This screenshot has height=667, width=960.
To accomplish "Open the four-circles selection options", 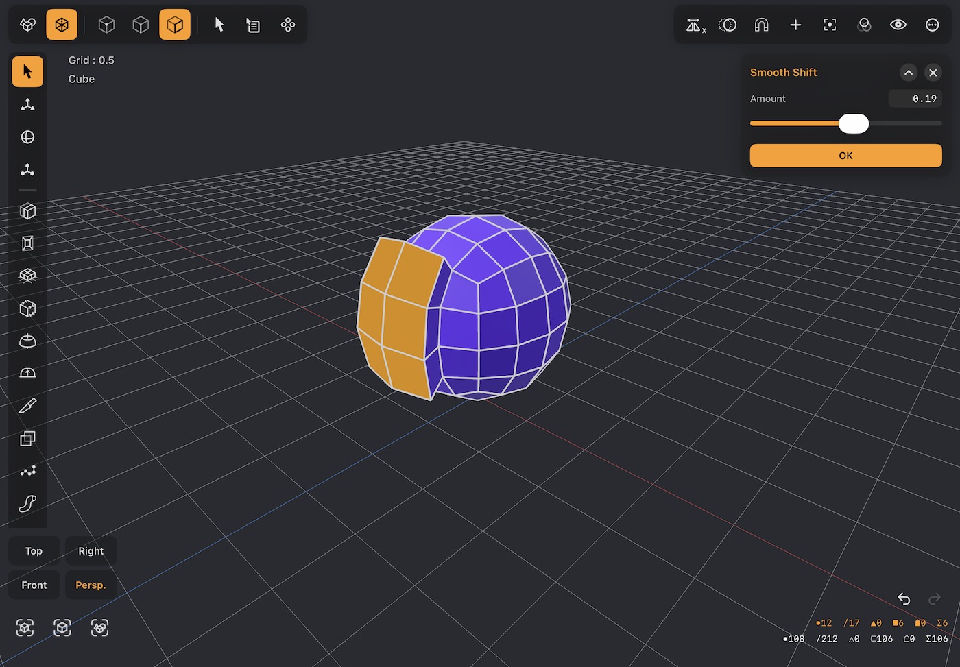I will coord(288,25).
